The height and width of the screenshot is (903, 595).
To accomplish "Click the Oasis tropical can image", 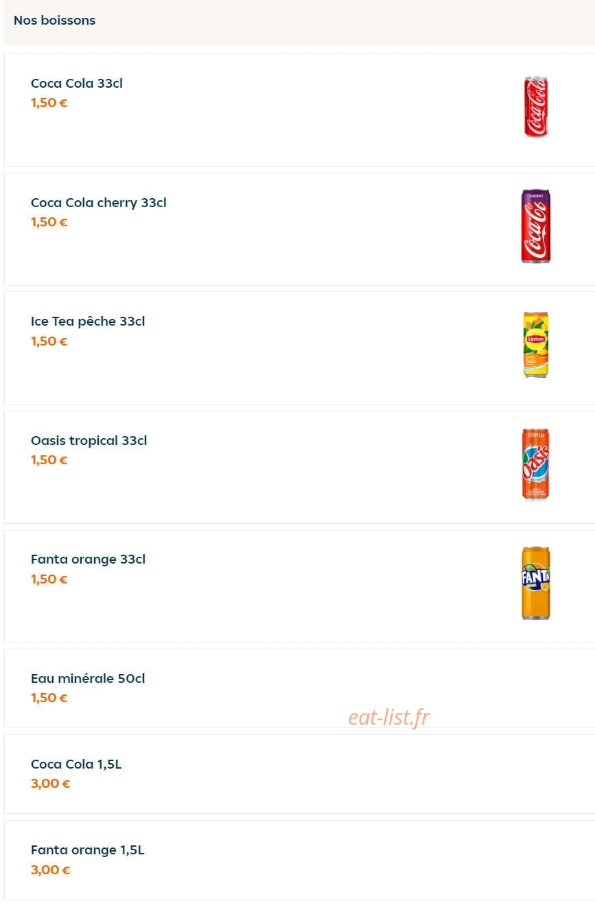I will coord(536,464).
